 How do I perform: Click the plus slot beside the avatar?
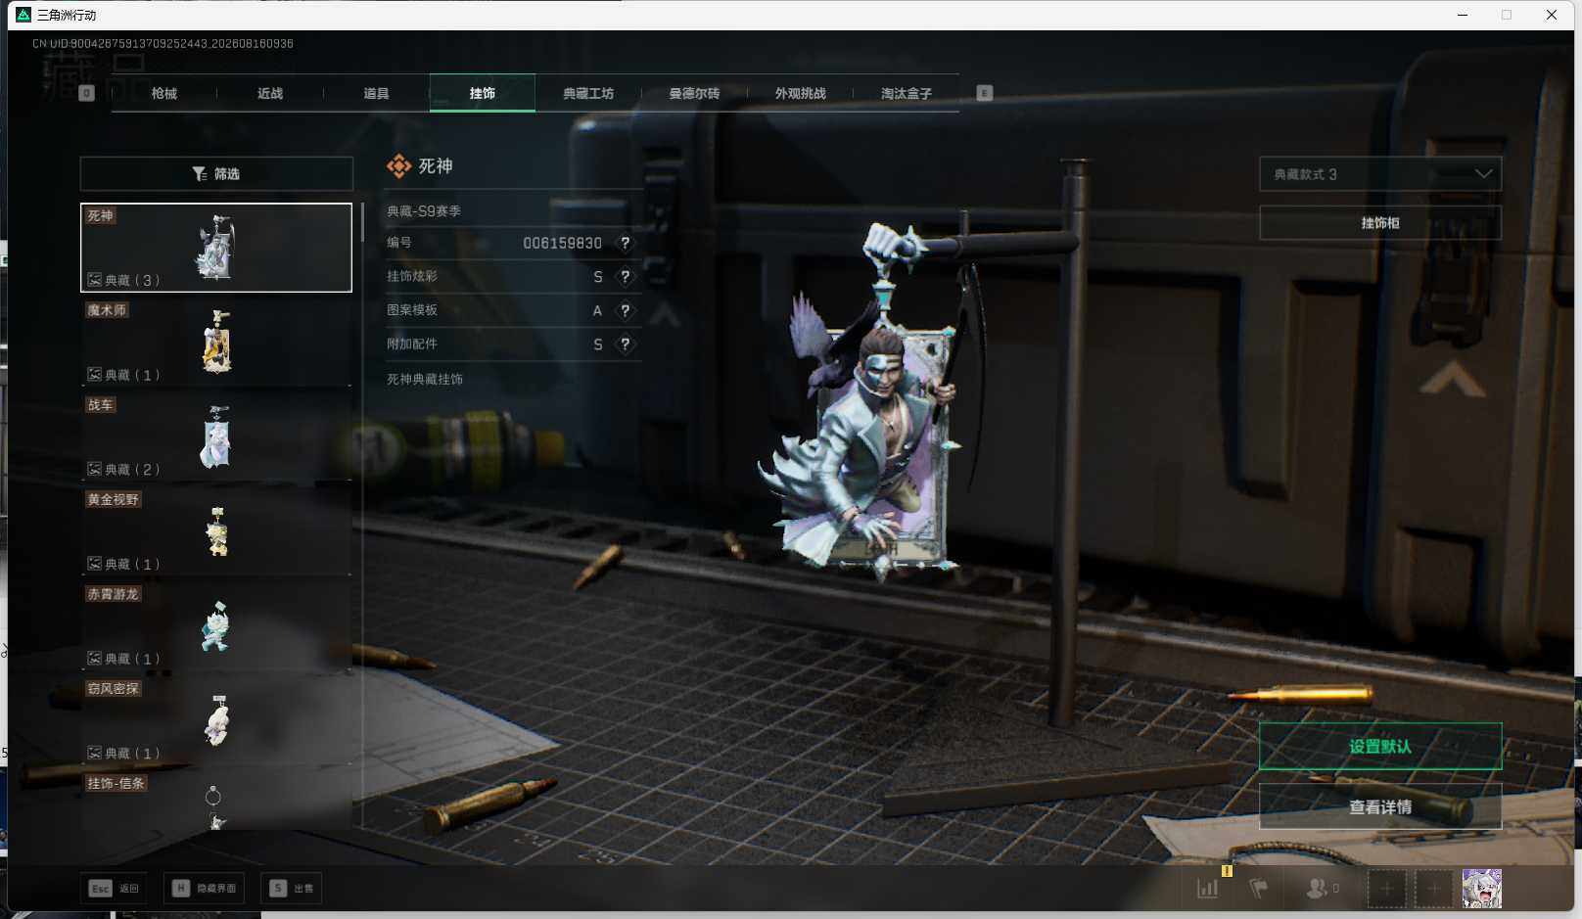coord(1433,889)
